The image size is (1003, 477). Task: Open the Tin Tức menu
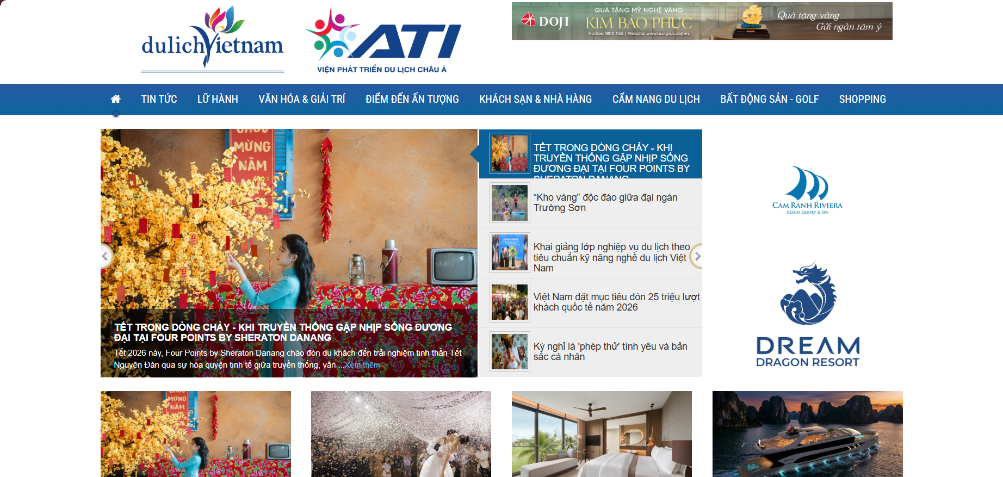tap(159, 99)
